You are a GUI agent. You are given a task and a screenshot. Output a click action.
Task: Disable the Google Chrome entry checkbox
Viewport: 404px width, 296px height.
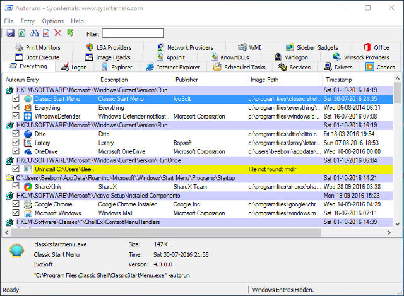[x=16, y=204]
